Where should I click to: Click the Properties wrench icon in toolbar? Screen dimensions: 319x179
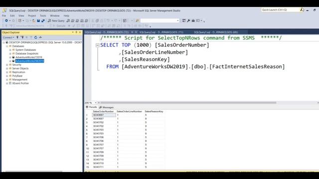tap(188, 21)
